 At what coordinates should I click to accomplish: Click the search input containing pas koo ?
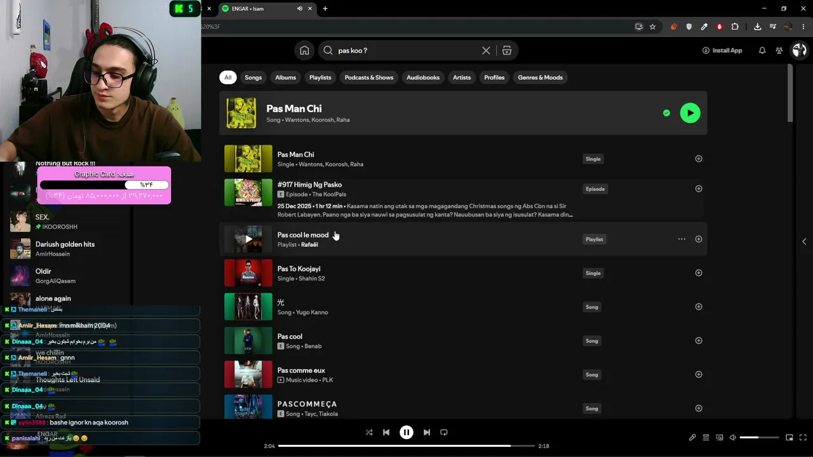coord(406,51)
